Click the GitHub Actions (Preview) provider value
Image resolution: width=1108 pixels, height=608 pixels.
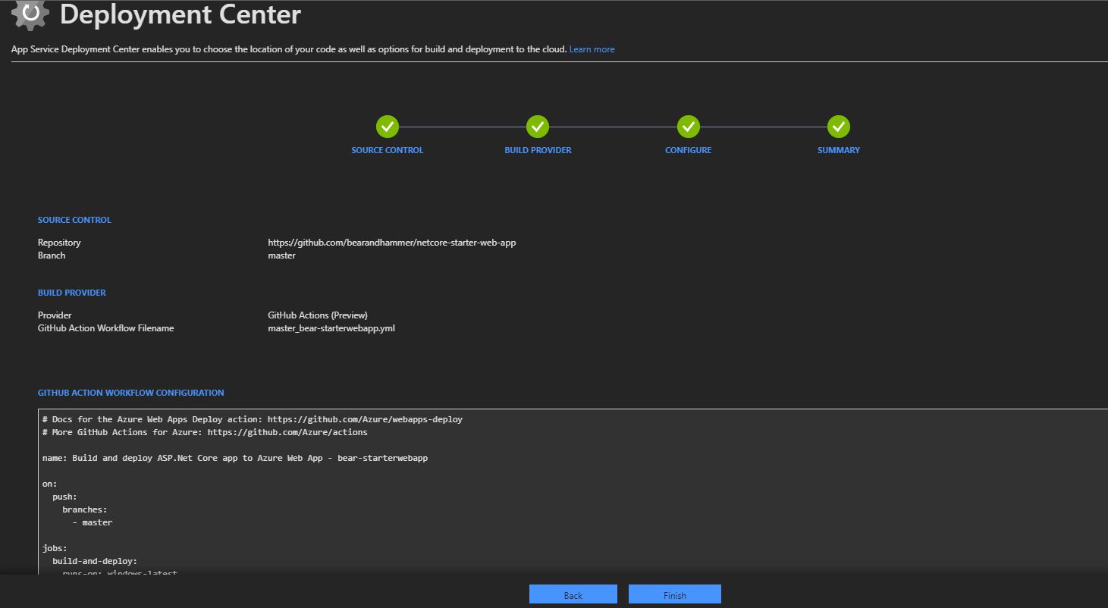(x=317, y=315)
